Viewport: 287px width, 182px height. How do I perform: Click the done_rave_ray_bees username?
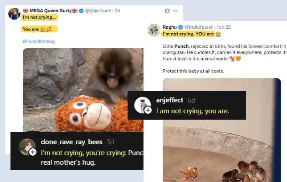[72, 142]
